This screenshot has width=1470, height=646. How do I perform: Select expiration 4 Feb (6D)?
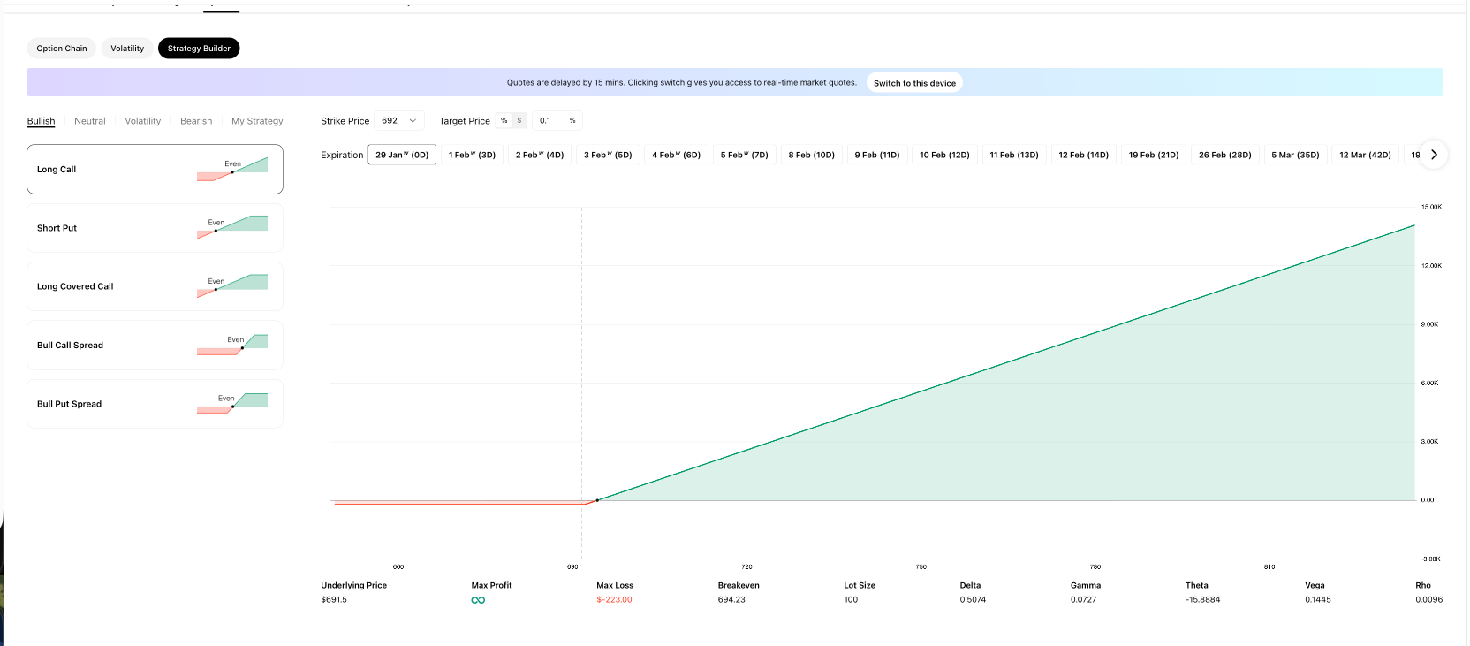676,155
